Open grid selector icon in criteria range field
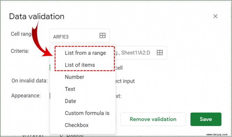232x137 pixels. pyautogui.click(x=160, y=53)
